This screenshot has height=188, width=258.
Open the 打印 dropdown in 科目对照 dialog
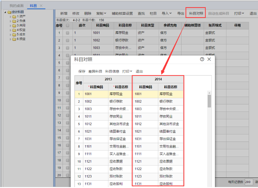[127, 71]
